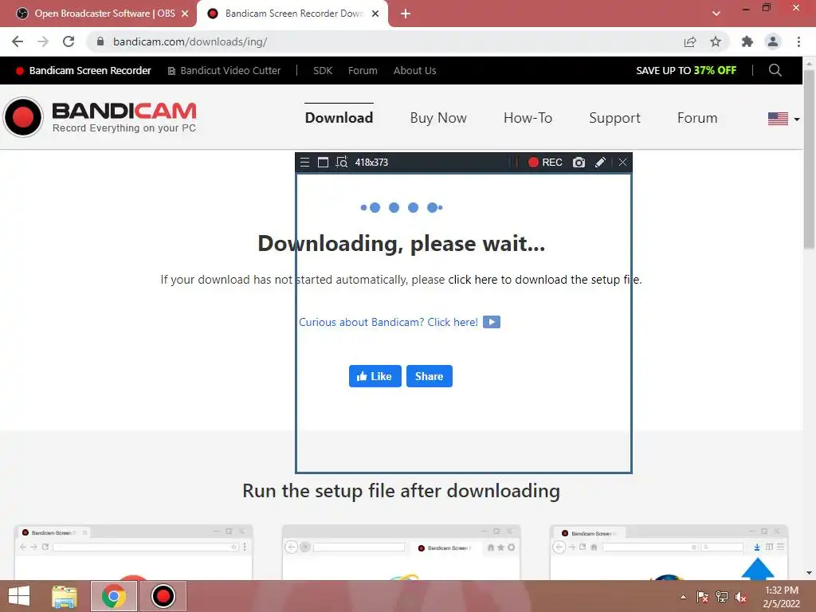Share this page using the share icon
This screenshot has height=612, width=816.
click(690, 41)
